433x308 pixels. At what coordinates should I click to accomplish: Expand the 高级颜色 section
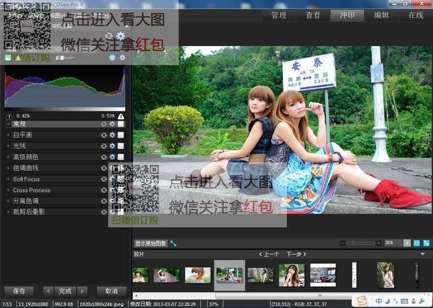point(8,157)
